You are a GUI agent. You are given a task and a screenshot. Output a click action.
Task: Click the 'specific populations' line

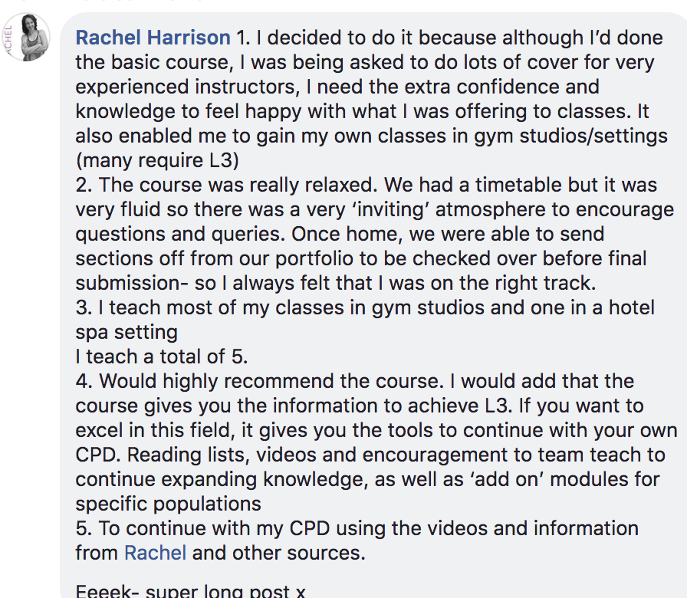click(168, 504)
